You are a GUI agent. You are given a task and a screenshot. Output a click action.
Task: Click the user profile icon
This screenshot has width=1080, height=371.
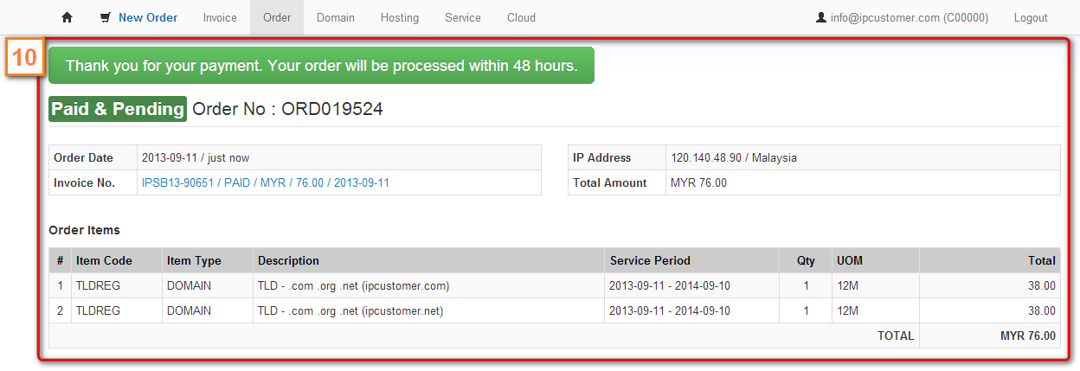(821, 17)
